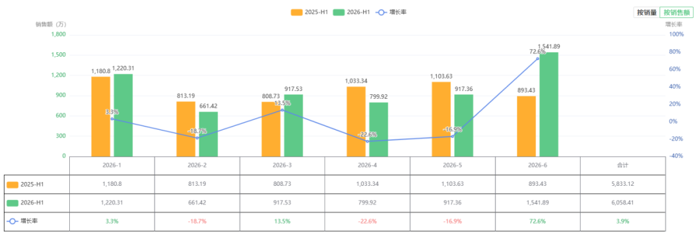The height and width of the screenshot is (242, 699).
Task: Click the 2026-2 column header
Action: click(x=197, y=165)
